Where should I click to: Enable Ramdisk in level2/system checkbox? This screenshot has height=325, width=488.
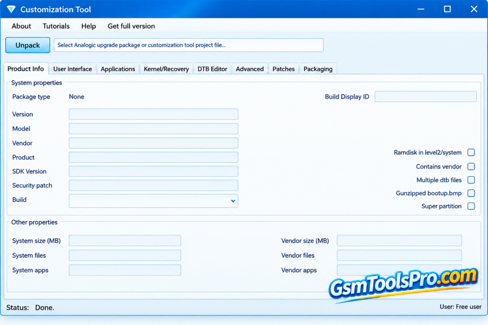471,152
